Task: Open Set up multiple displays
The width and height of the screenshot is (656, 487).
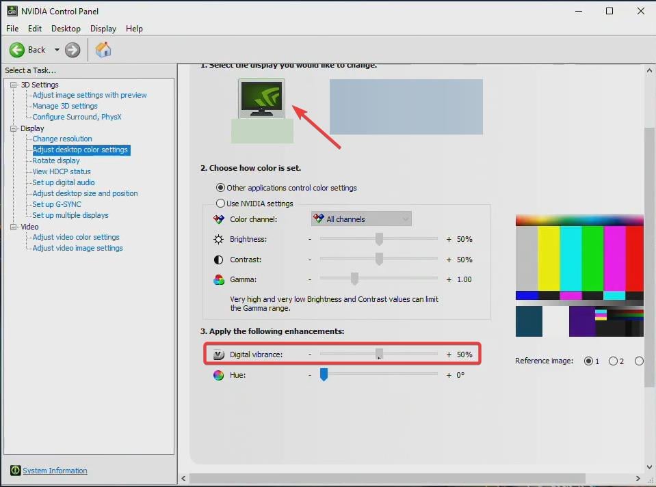Action: point(70,215)
